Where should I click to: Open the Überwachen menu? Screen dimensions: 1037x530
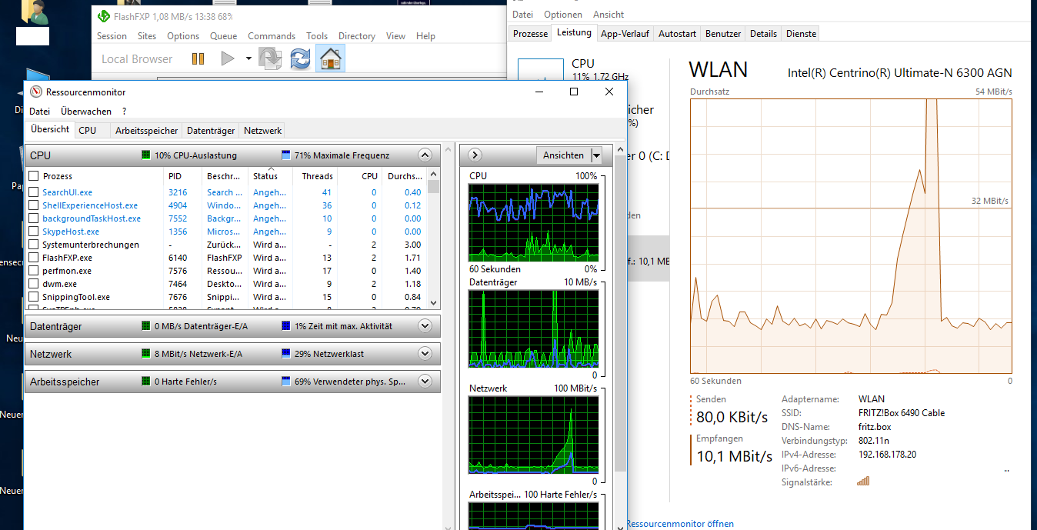coord(86,112)
